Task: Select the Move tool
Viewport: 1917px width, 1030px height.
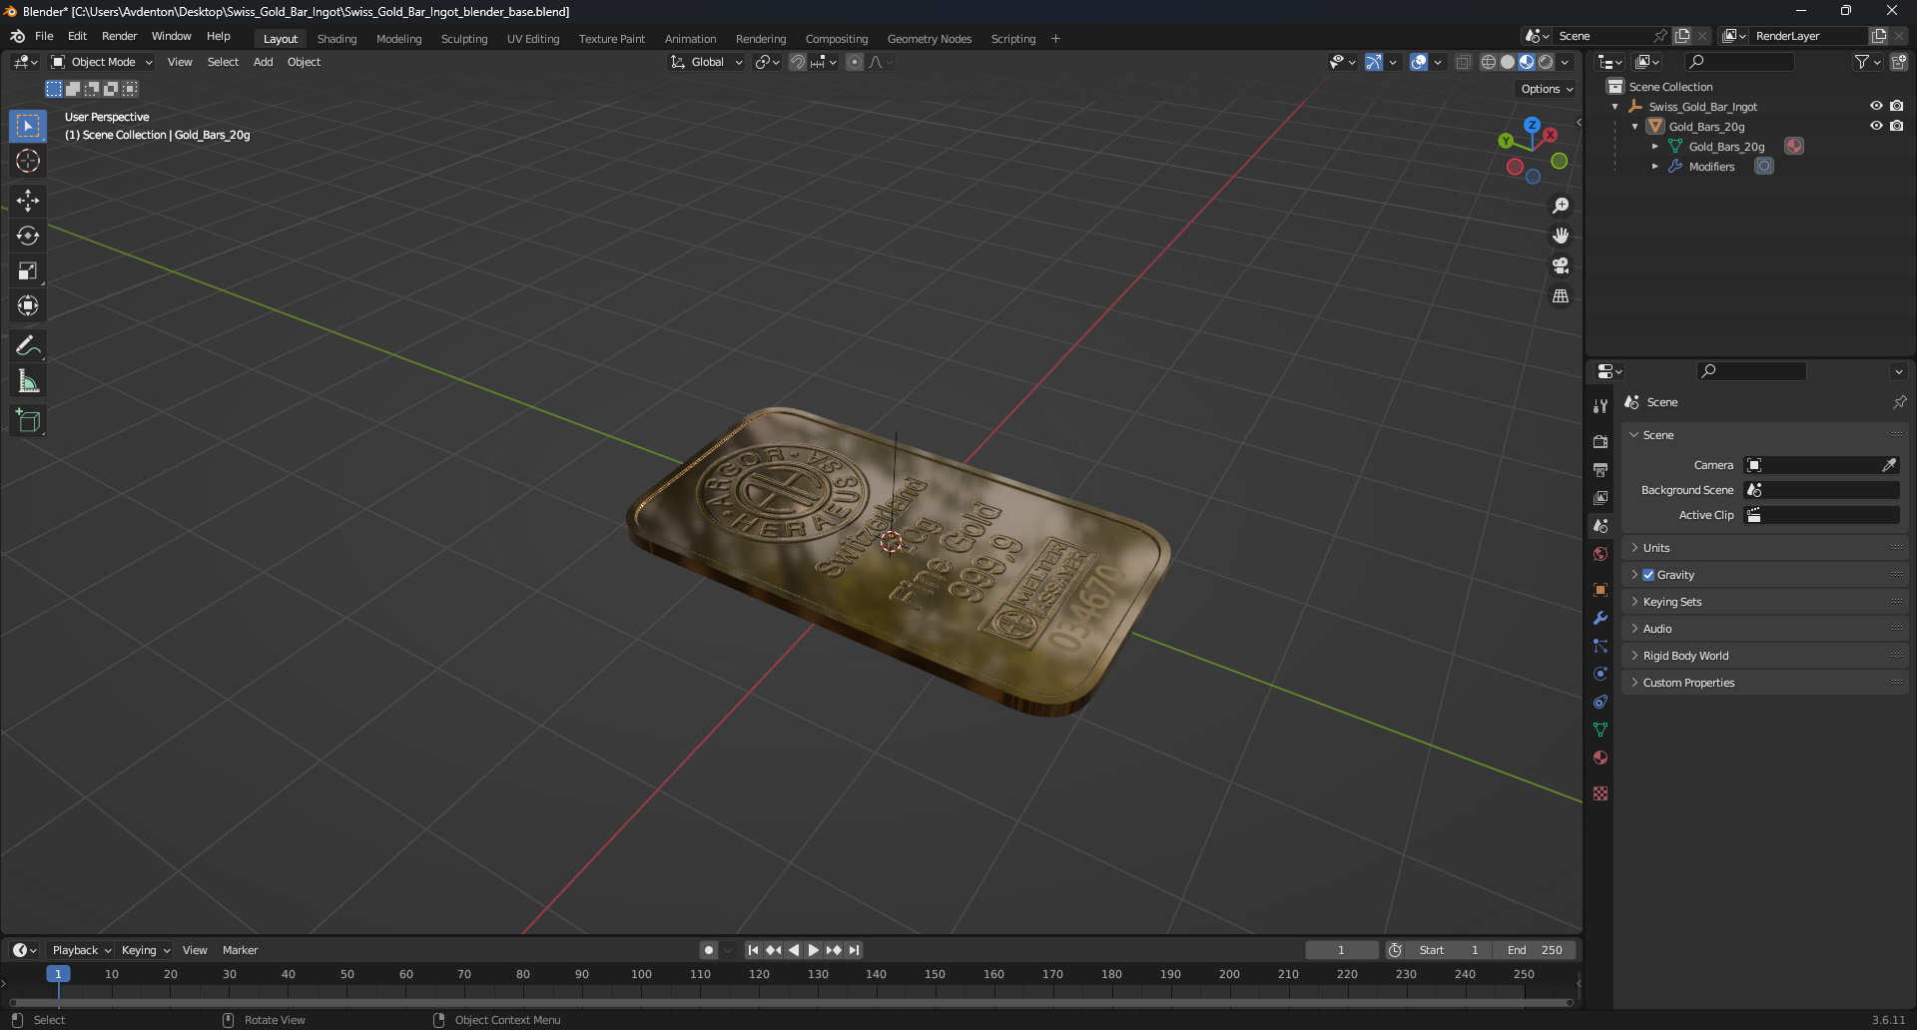Action: (x=28, y=201)
